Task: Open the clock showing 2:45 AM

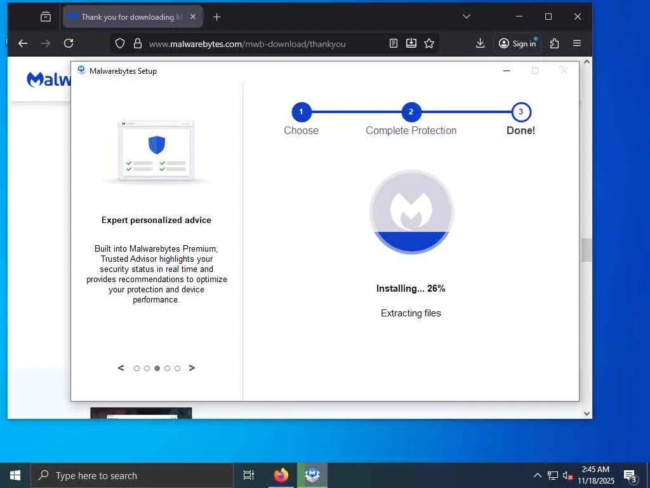Action: click(595, 475)
